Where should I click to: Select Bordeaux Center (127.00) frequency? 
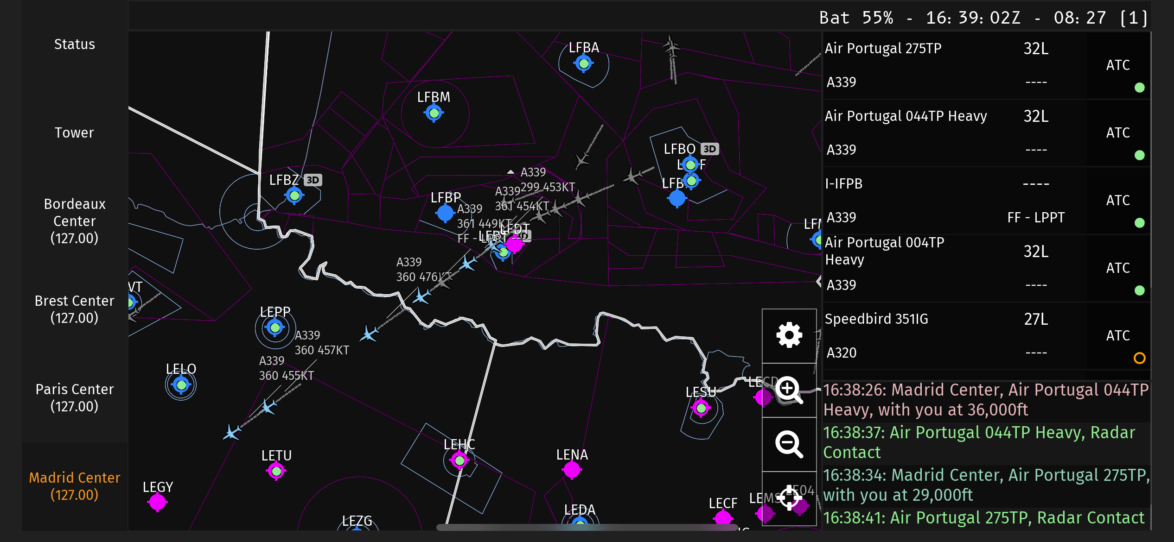pos(74,221)
